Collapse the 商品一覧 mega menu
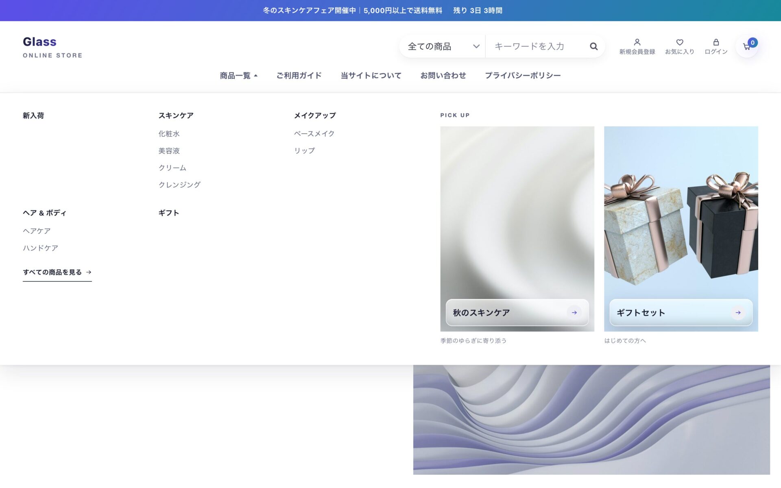 [239, 76]
